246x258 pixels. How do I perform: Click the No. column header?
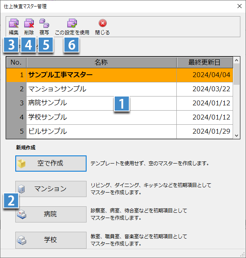(16, 62)
